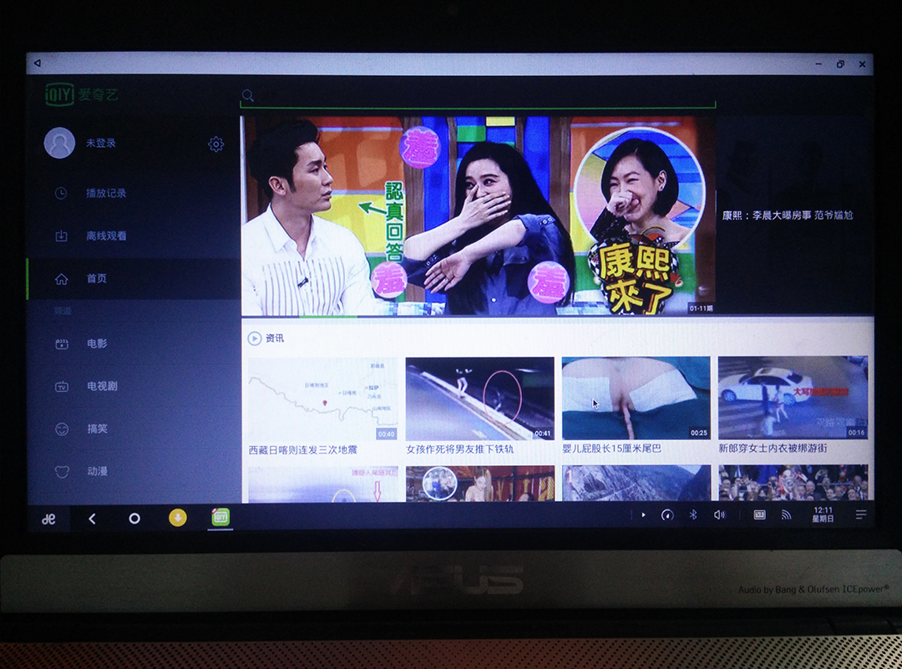Click title 新郎穿女士内衣被绑游街

[x=772, y=448]
